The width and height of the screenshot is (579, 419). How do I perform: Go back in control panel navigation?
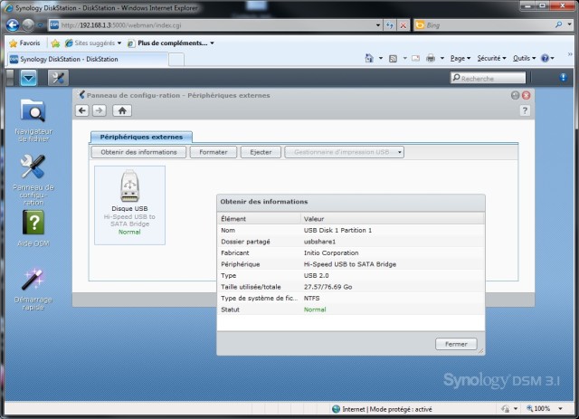(82, 110)
